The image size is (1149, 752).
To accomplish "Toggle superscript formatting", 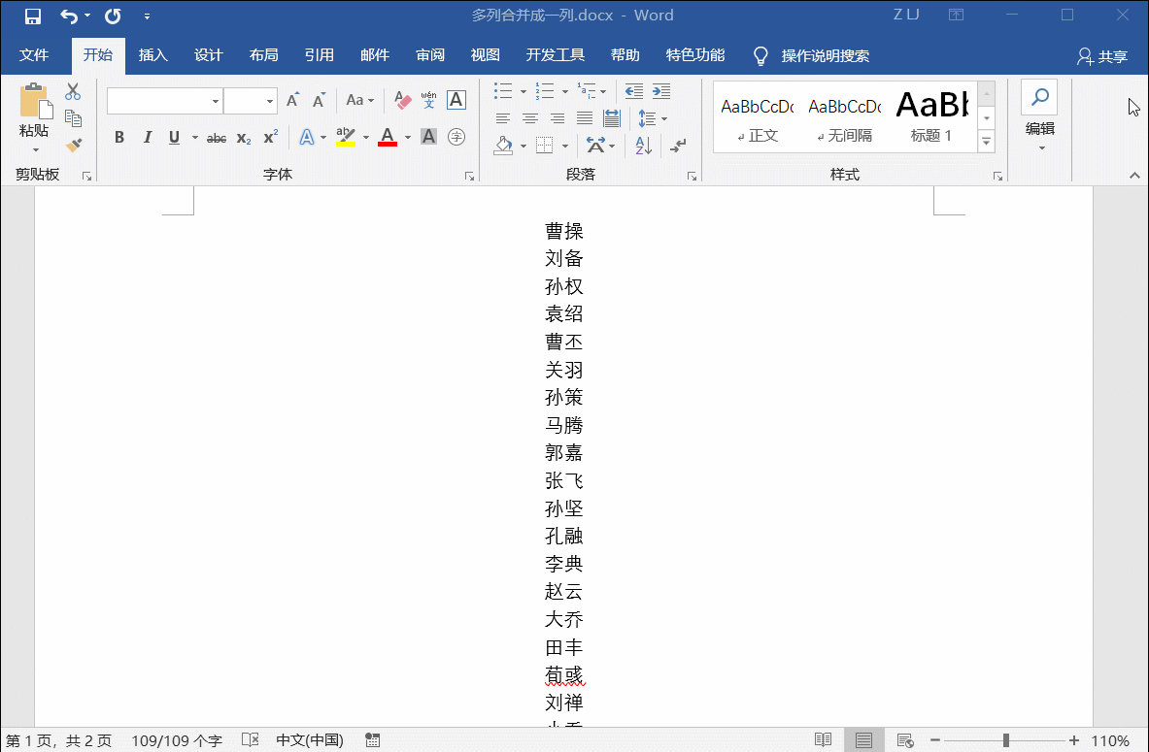I will pos(271,137).
